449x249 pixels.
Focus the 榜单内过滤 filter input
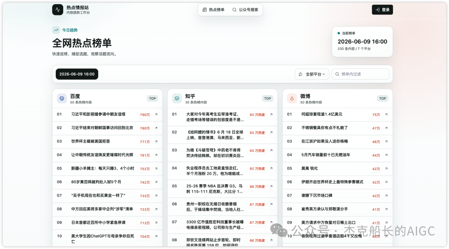click(x=360, y=74)
